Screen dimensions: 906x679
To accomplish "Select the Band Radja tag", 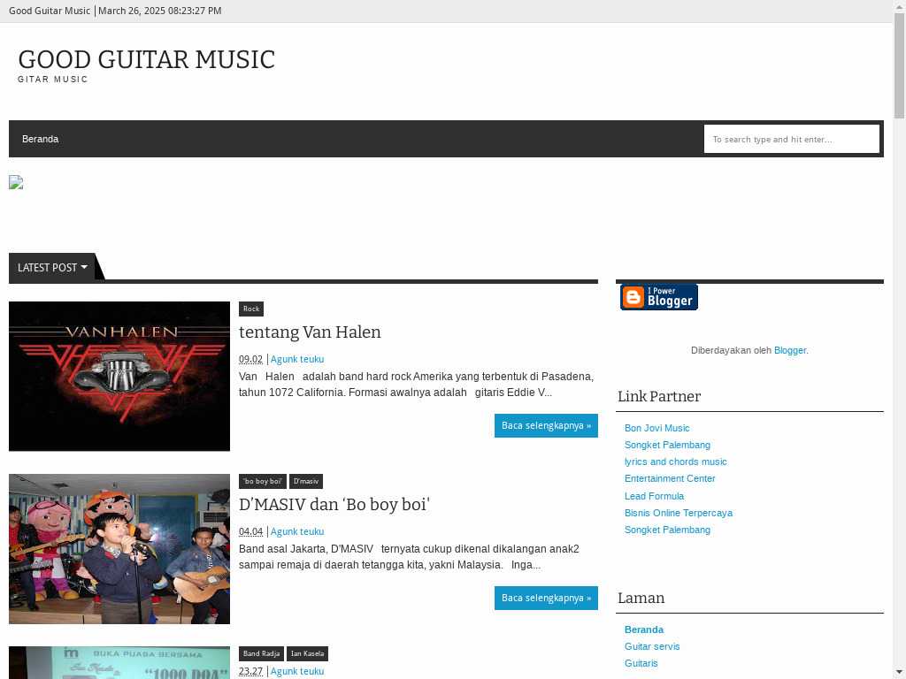I will pos(261,653).
